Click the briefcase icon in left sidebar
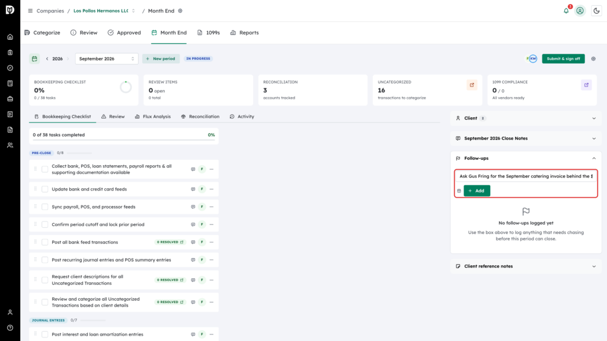The image size is (607, 341). click(x=10, y=99)
